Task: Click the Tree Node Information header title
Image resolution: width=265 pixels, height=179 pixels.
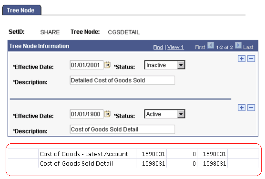Action: click(x=39, y=46)
